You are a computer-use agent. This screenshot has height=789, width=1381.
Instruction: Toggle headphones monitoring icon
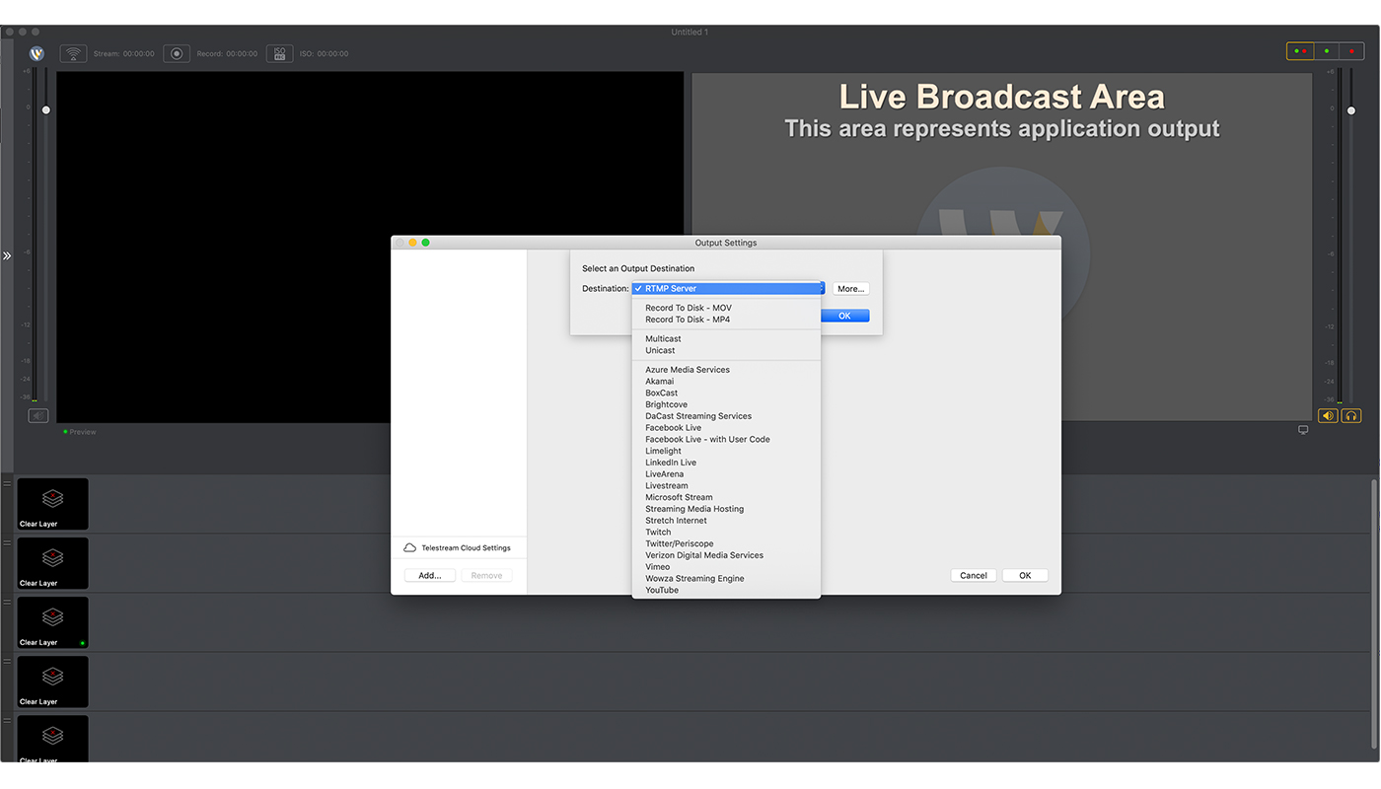[x=1351, y=416]
